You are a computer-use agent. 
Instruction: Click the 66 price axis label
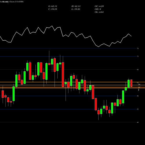pyautogui.click(x=138, y=70)
